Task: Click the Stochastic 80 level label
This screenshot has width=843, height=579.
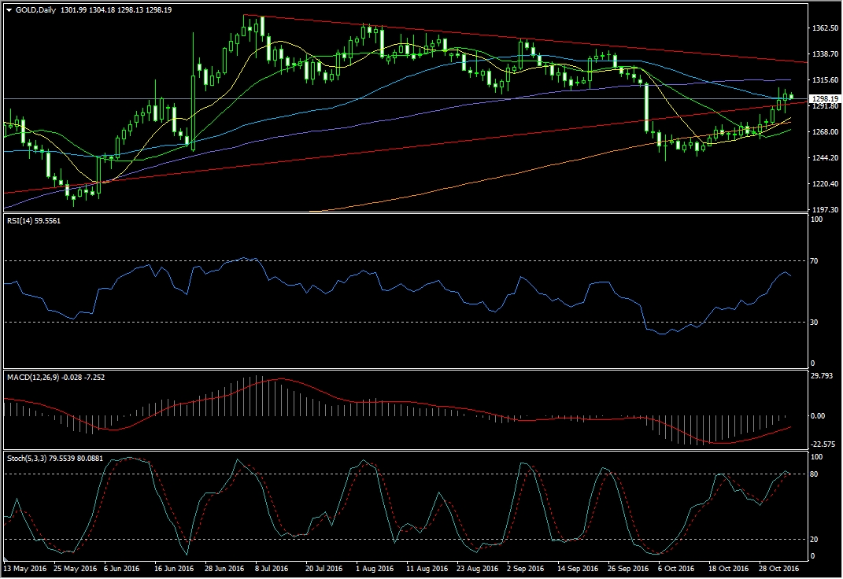Action: click(814, 474)
